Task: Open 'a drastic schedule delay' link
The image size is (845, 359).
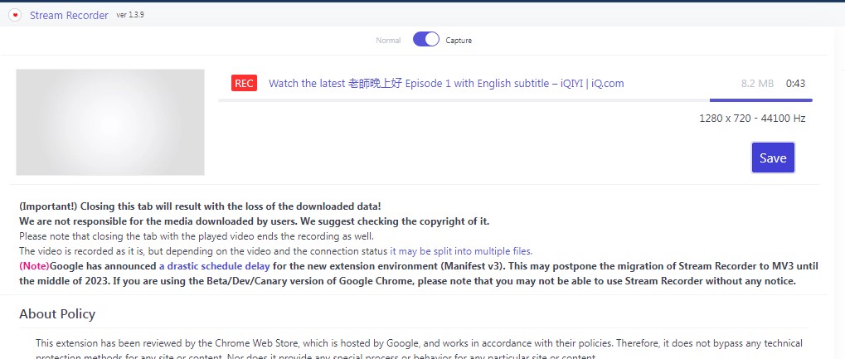Action: (214, 266)
